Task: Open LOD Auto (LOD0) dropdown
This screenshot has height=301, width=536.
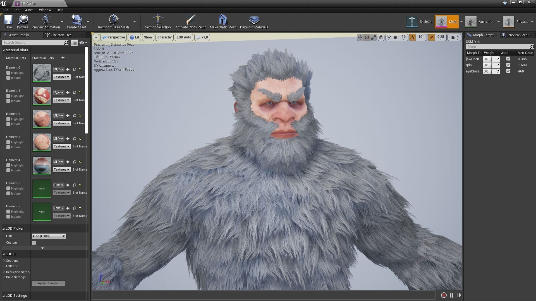Action: point(49,236)
